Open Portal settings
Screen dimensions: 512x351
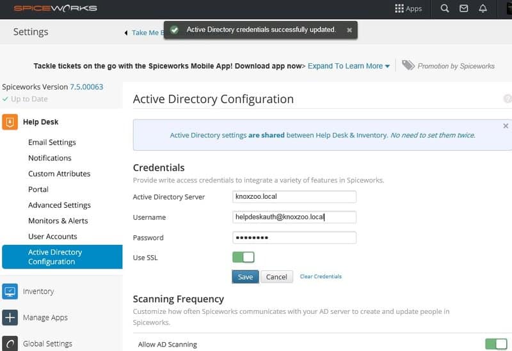[x=38, y=189]
